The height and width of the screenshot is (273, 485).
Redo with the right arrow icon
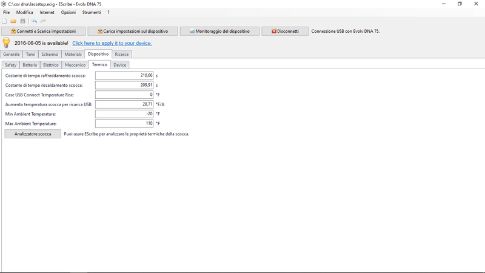(43, 21)
